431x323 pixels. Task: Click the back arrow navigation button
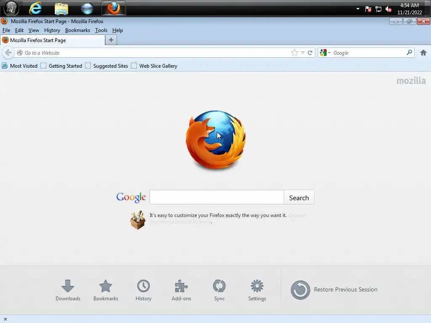8,53
